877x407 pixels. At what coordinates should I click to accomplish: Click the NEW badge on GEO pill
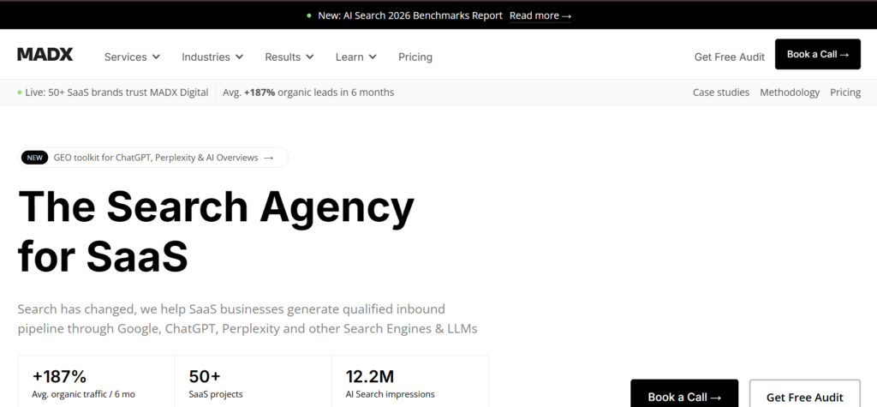(x=34, y=158)
